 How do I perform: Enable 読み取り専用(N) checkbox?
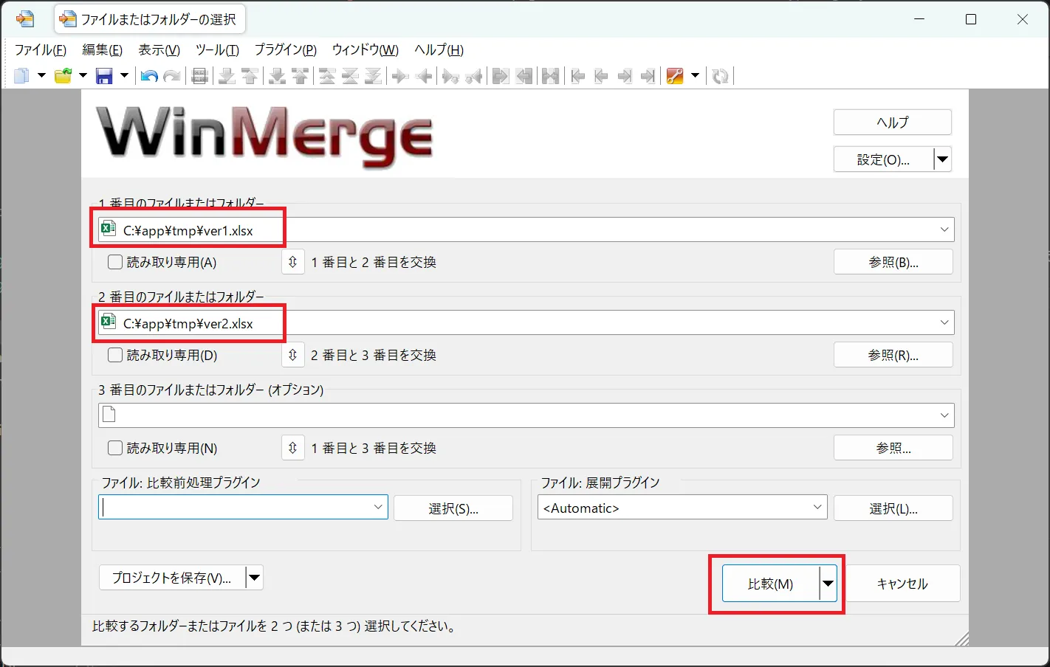pyautogui.click(x=115, y=448)
